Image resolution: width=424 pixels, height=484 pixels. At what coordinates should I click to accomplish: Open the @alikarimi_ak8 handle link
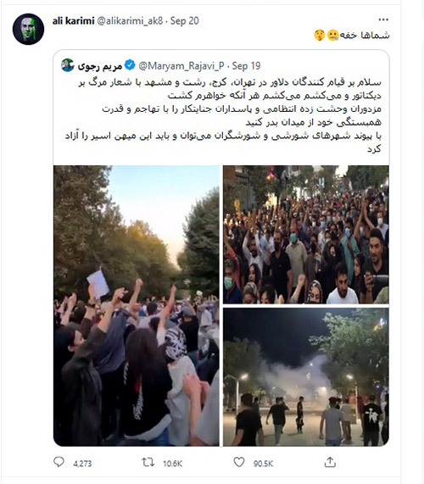point(130,21)
